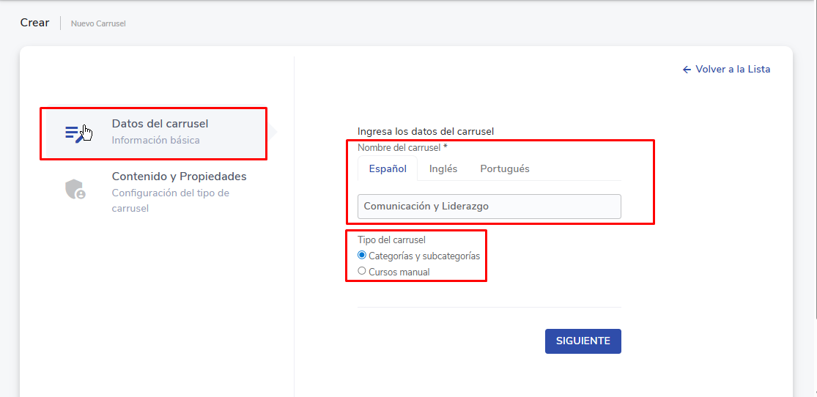Viewport: 817px width, 397px height.
Task: Click the 'Información básica' step subtitle
Action: [155, 141]
